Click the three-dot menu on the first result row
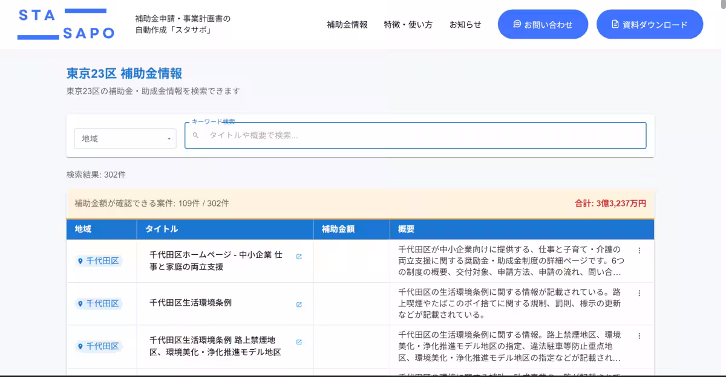This screenshot has width=726, height=377. pyautogui.click(x=639, y=250)
